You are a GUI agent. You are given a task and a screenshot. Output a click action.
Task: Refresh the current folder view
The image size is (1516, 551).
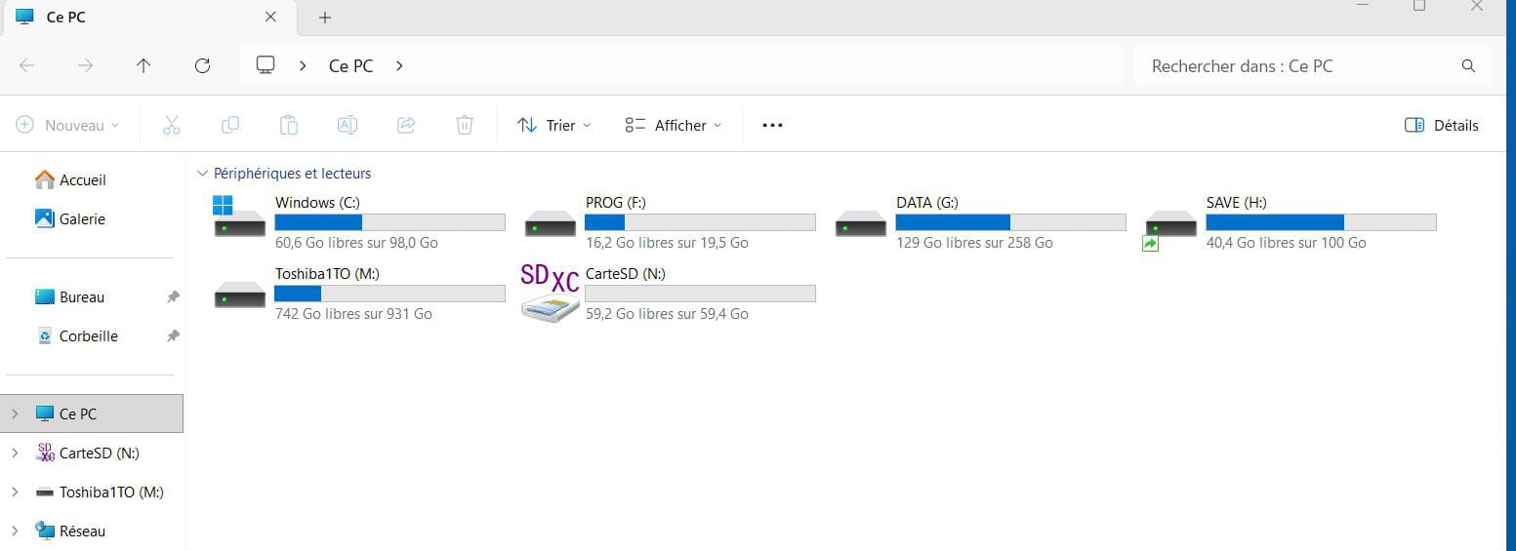coord(202,65)
